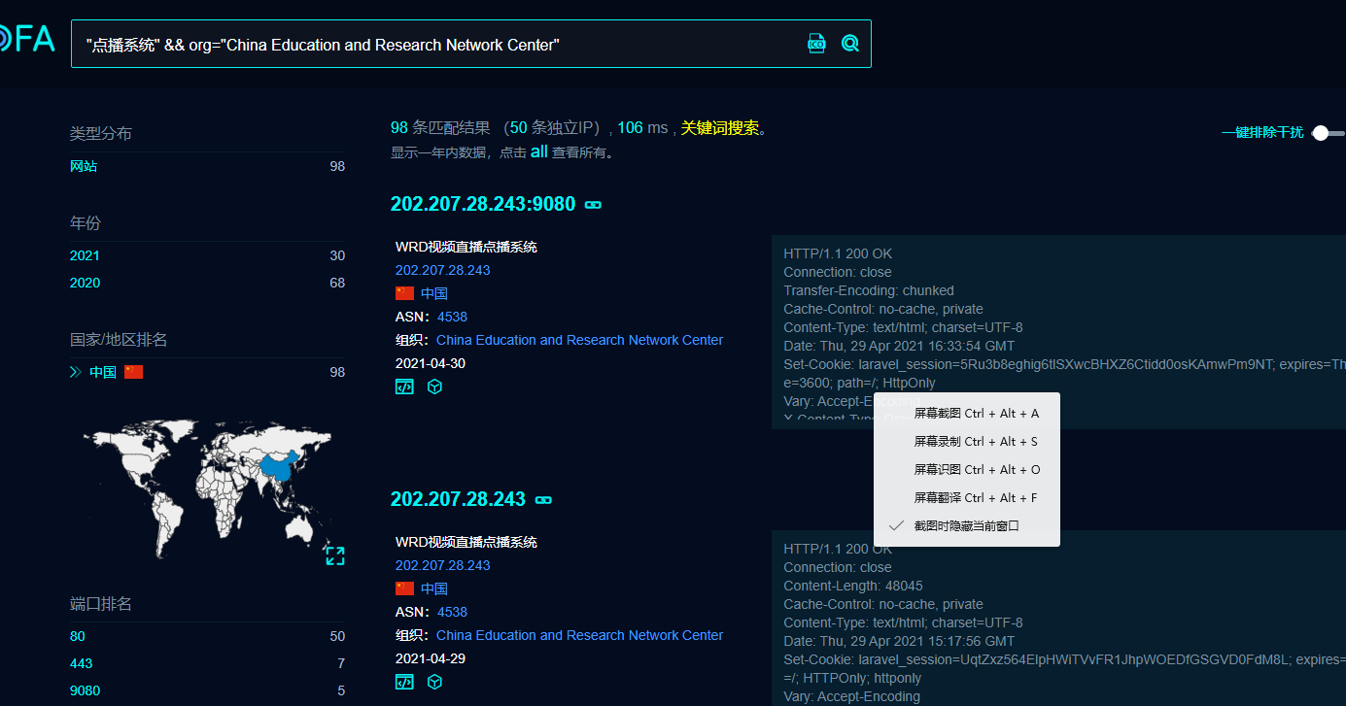Filter results by year 2021
1346x706 pixels.
[x=85, y=255]
